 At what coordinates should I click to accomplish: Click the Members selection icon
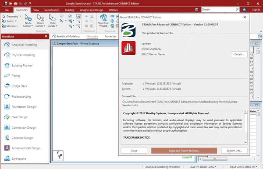tap(10, 26)
